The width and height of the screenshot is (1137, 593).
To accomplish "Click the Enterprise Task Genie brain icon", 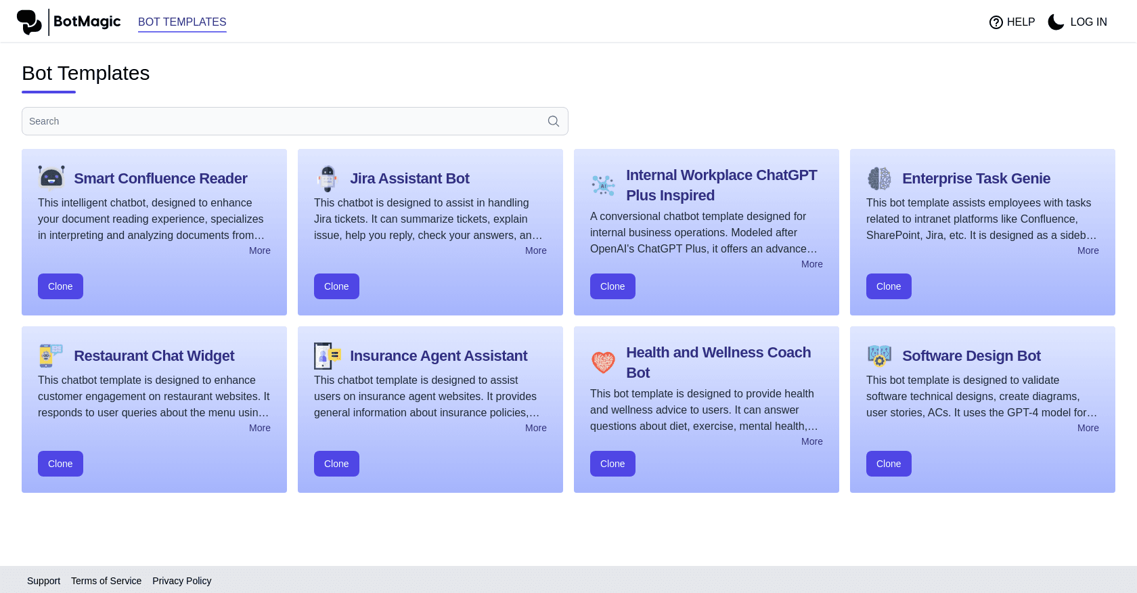I will 880,178.
